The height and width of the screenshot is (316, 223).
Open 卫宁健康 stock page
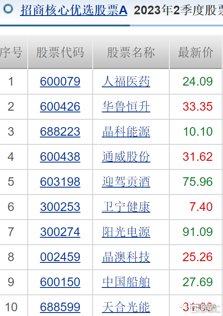(x=126, y=207)
